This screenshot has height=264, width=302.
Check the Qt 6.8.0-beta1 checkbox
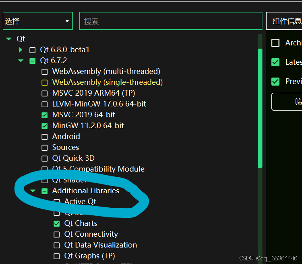coord(32,50)
